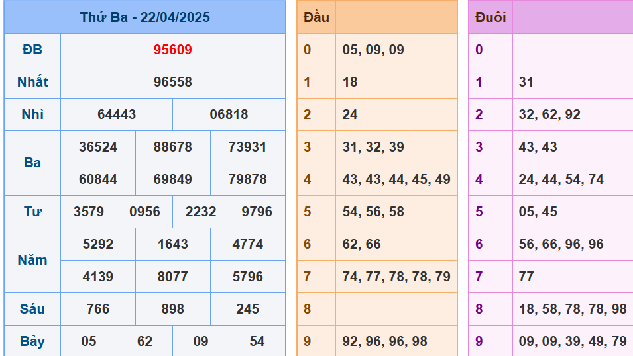This screenshot has height=356, width=633.
Task: Select the Sáu prize number 898
Action: [173, 309]
